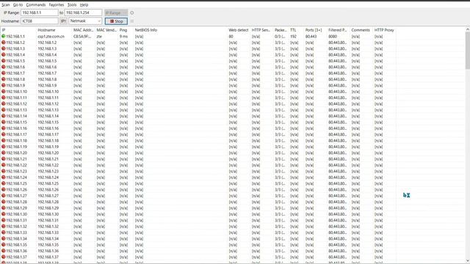470x264 pixels.
Task: Select Ports cell showing 80,443
Action: 311,37
